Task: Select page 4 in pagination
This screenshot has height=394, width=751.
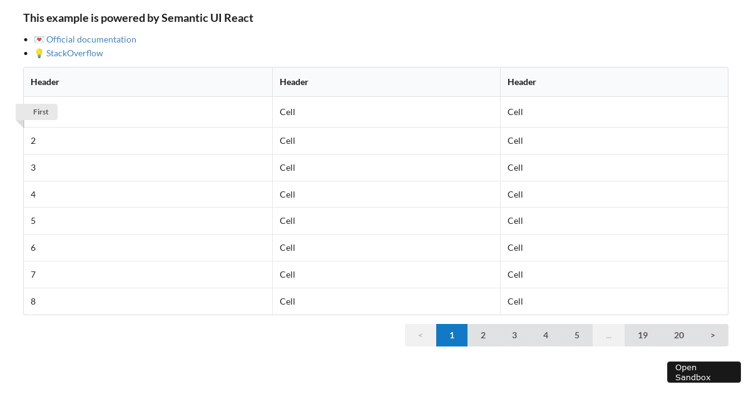Action: click(546, 335)
